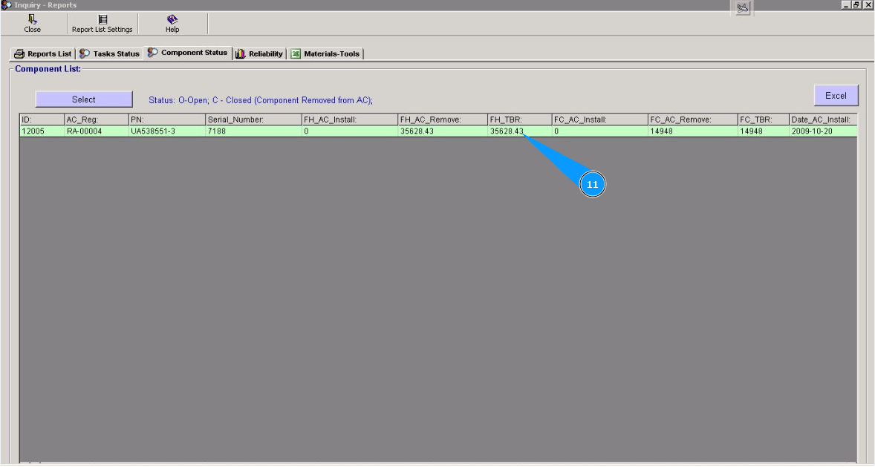Click the FH_AC_Remove column header

[x=443, y=120]
